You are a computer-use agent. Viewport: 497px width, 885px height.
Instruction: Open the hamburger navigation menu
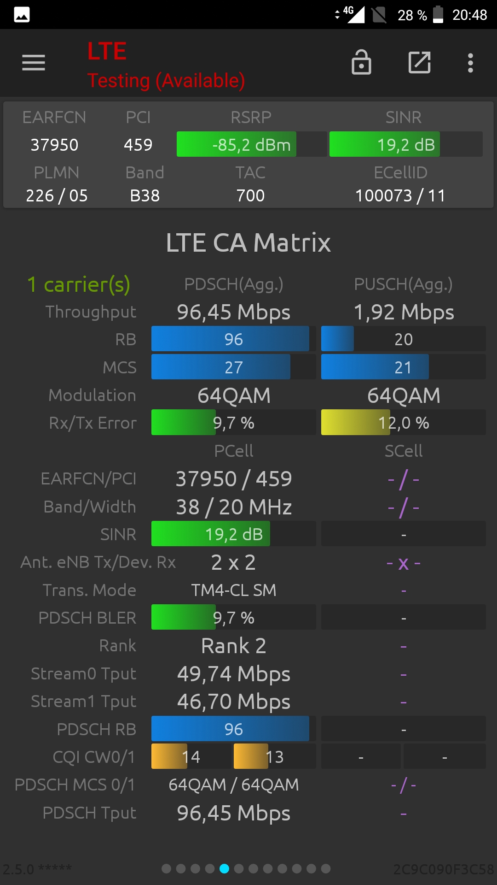coord(34,63)
